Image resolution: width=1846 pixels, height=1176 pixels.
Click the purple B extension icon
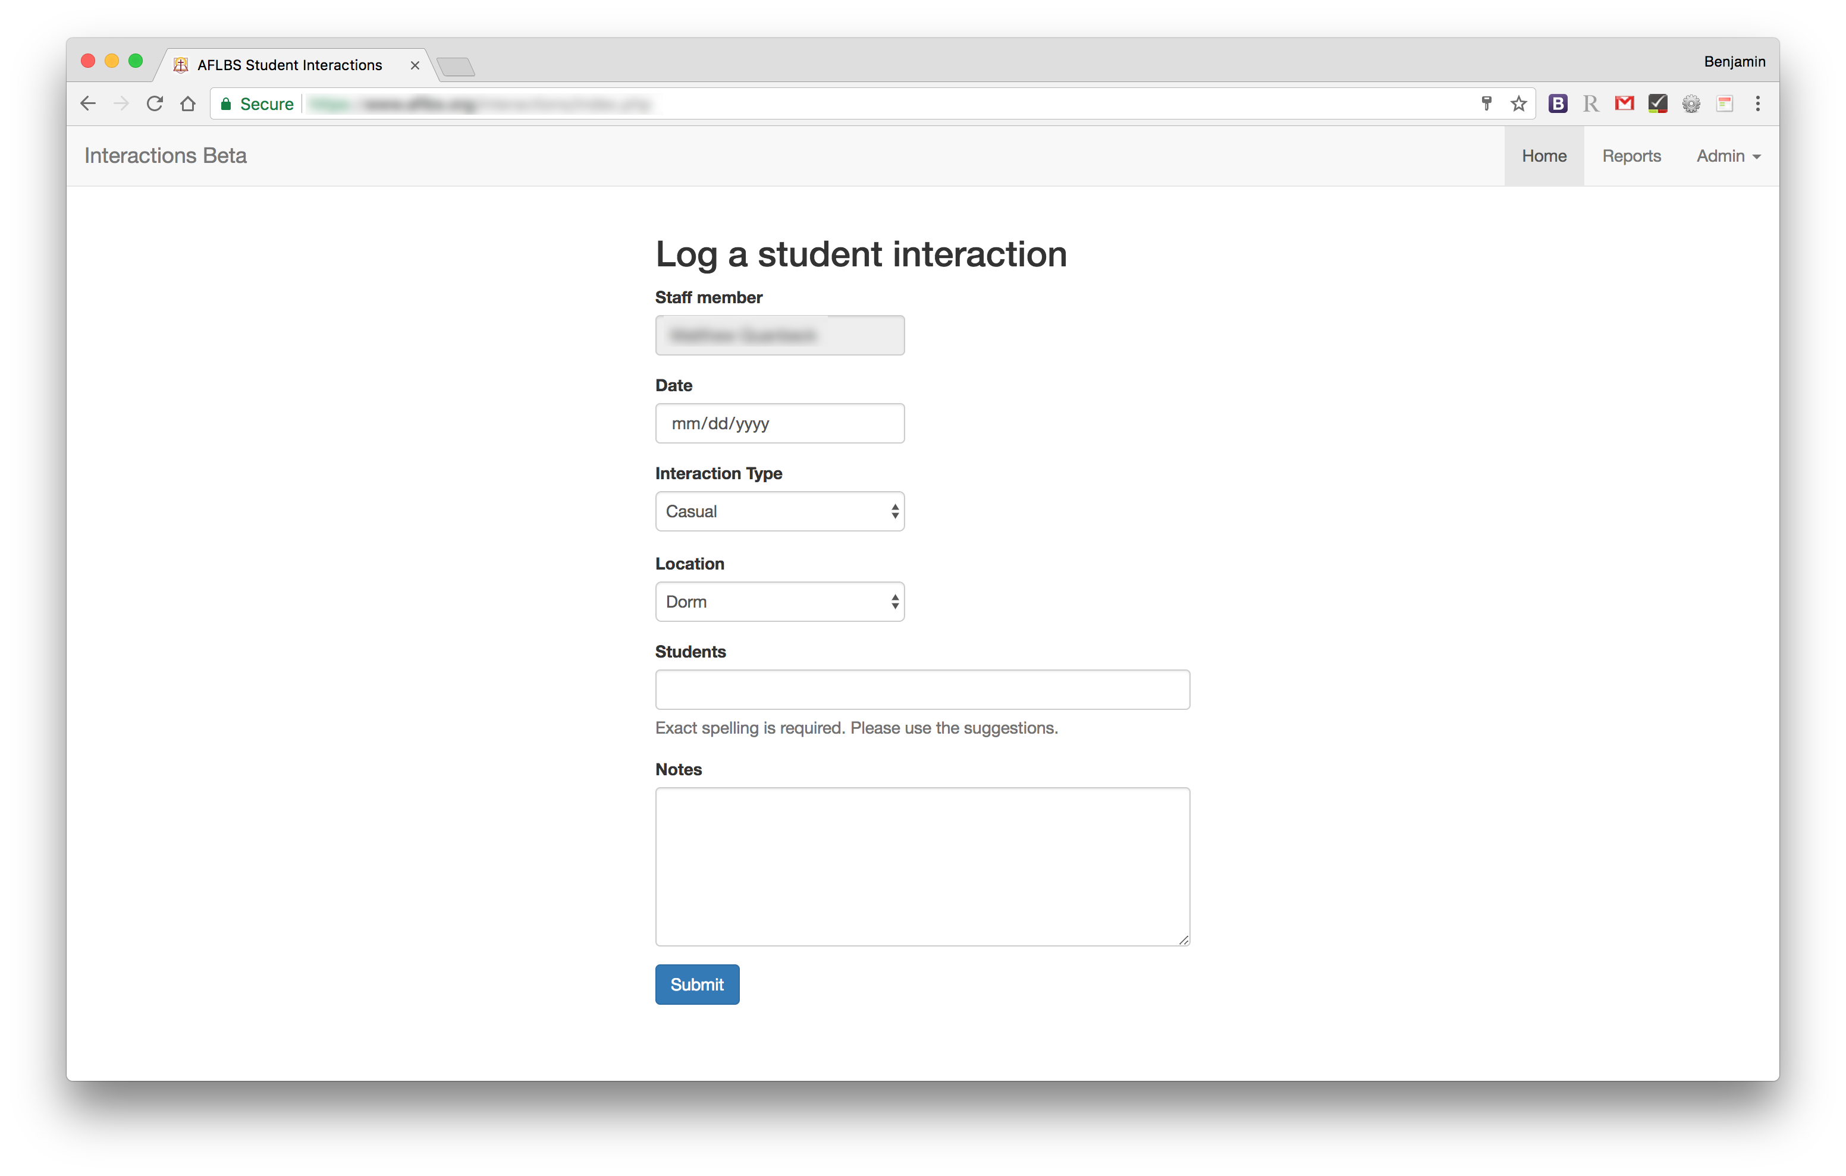pyautogui.click(x=1557, y=103)
